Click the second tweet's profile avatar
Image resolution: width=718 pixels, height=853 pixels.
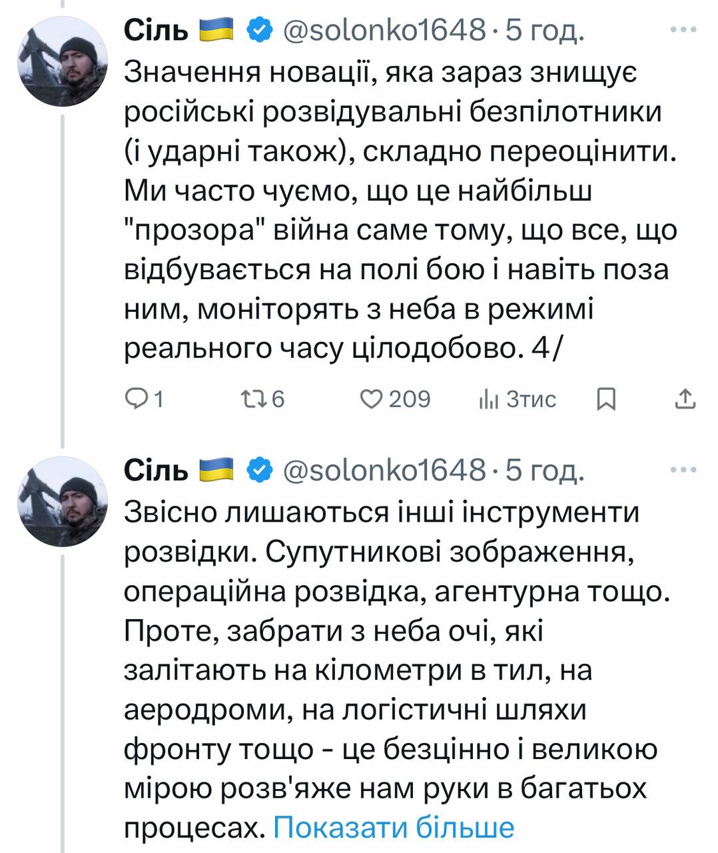click(x=62, y=502)
